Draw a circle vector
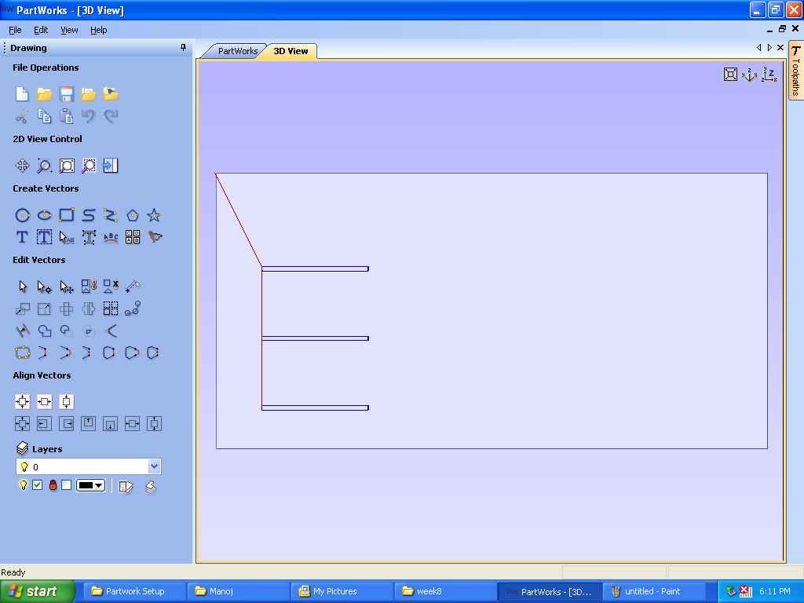 click(x=22, y=215)
